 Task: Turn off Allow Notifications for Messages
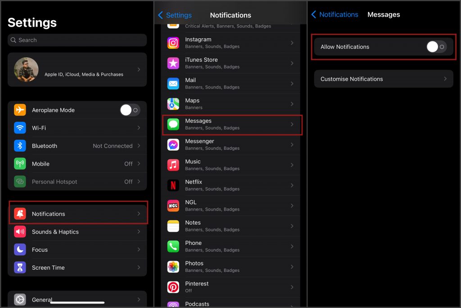coord(436,46)
